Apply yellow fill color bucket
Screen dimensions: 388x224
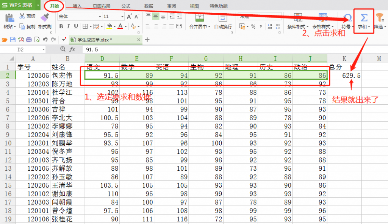pyautogui.click(x=110, y=26)
